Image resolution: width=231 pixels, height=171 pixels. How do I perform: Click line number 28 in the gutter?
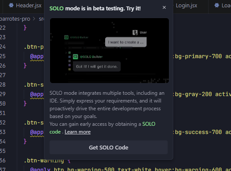click(3, 85)
